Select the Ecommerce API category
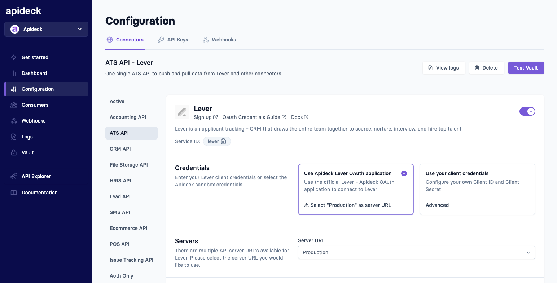557x283 pixels. coord(131,228)
